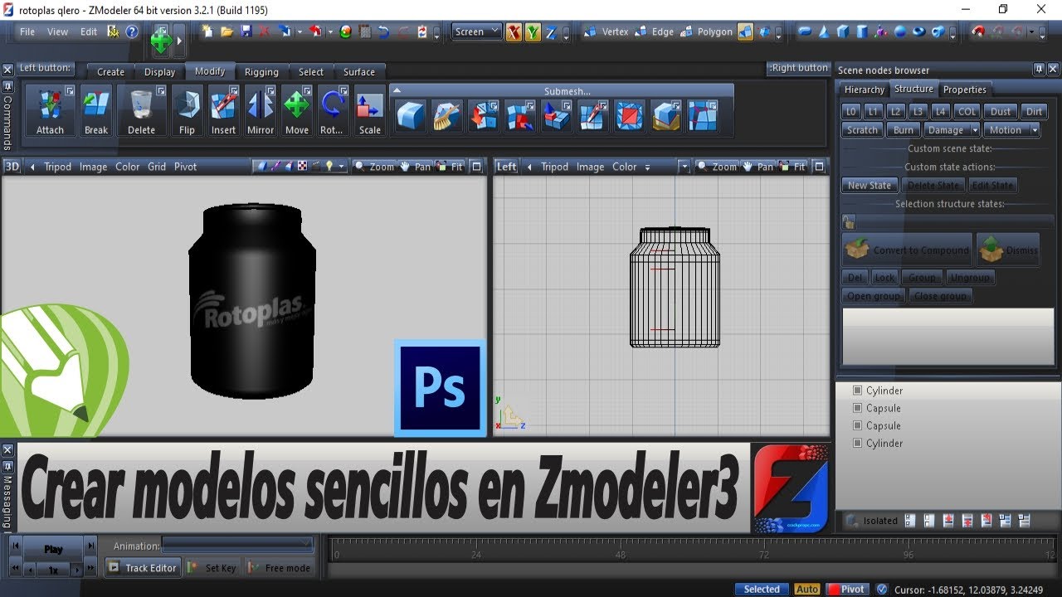This screenshot has width=1062, height=597.
Task: Toggle checkbox for last Cylinder node
Action: coord(858,443)
